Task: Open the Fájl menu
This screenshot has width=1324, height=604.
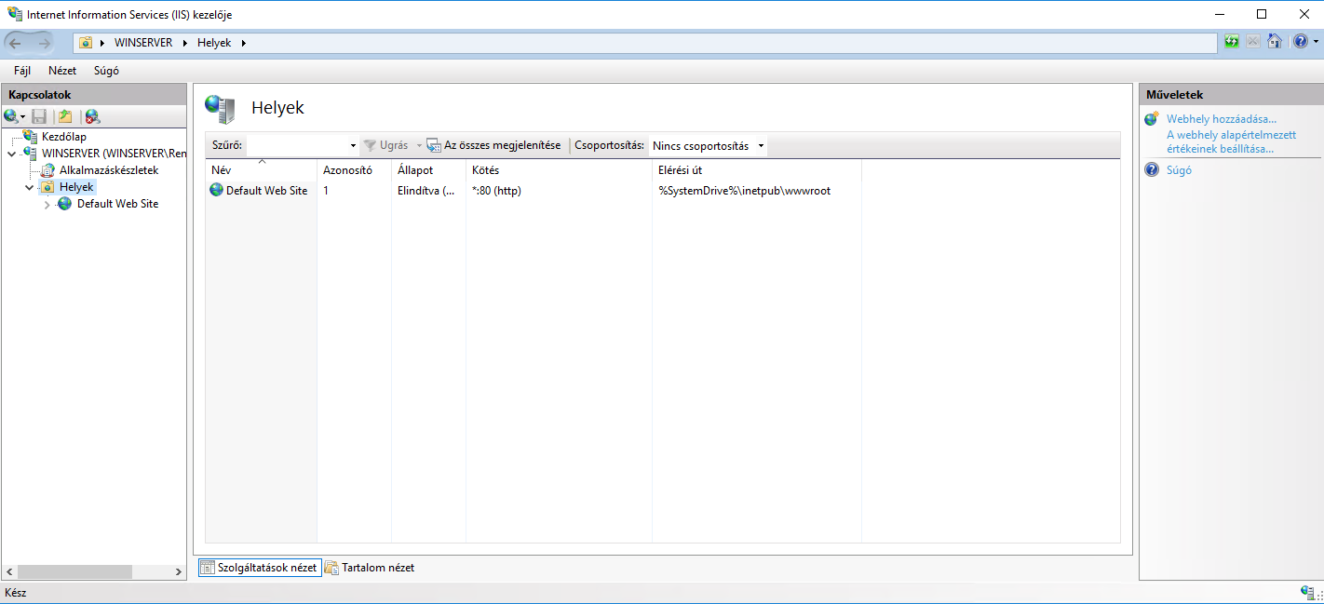Action: [x=22, y=71]
